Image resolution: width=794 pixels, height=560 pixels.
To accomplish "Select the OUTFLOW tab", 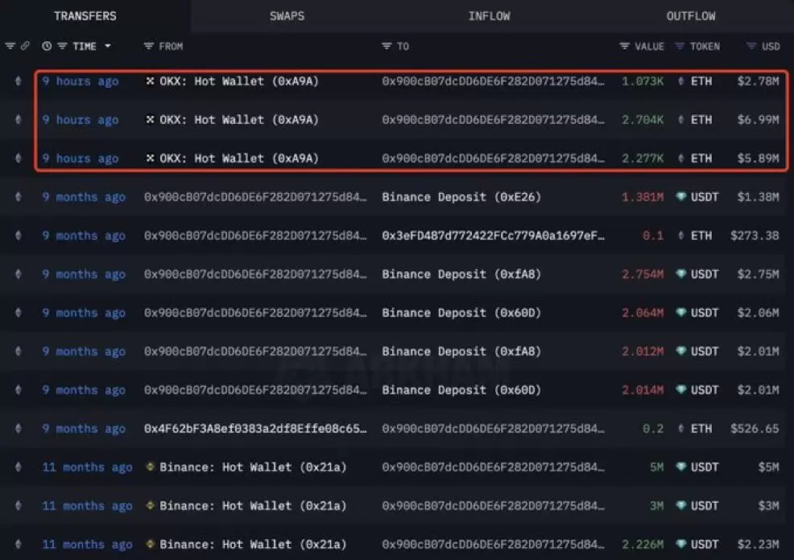I will [691, 16].
